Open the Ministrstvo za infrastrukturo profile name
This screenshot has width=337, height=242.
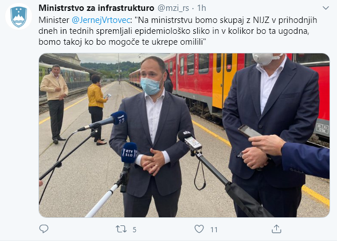pos(96,8)
